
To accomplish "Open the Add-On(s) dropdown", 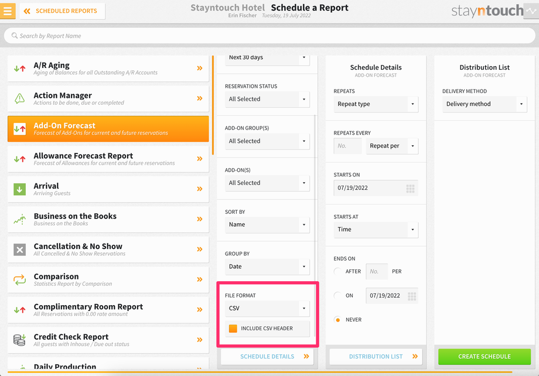I will pyautogui.click(x=267, y=183).
